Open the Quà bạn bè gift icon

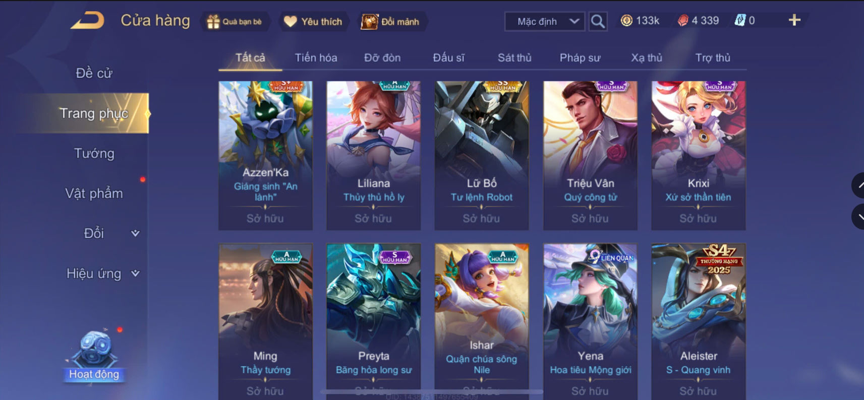pyautogui.click(x=213, y=22)
